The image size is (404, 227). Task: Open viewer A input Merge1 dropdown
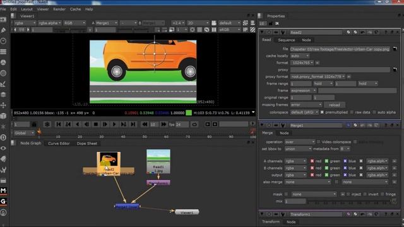[x=107, y=23]
